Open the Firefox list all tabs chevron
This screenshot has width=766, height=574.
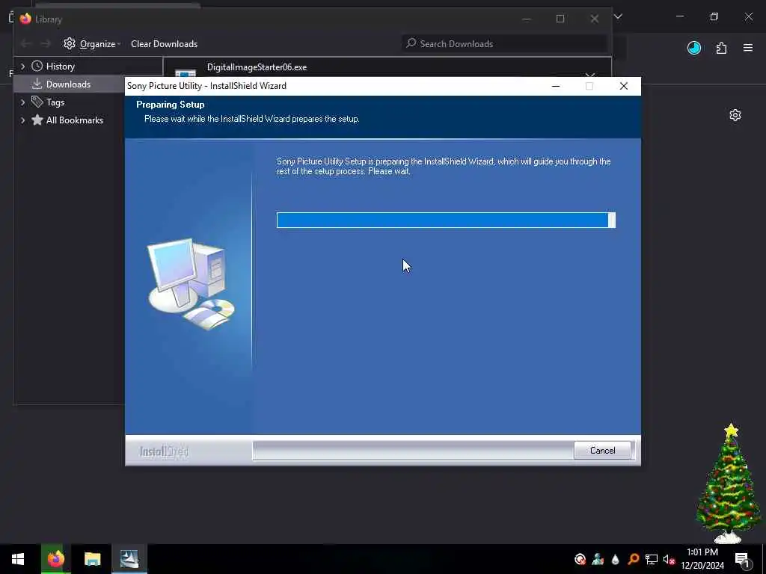[x=618, y=16]
